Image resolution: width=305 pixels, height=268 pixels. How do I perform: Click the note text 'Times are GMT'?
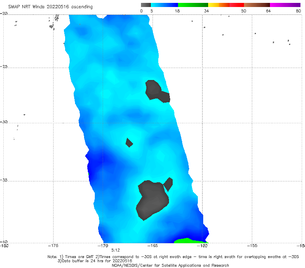pyautogui.click(x=80, y=257)
